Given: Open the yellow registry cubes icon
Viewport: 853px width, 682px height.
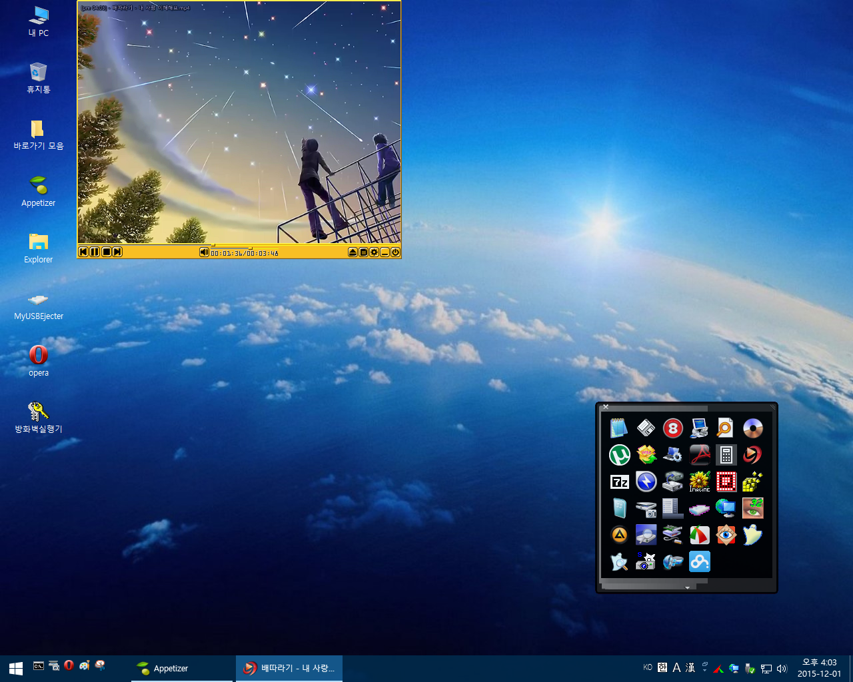Looking at the screenshot, I should (x=752, y=481).
